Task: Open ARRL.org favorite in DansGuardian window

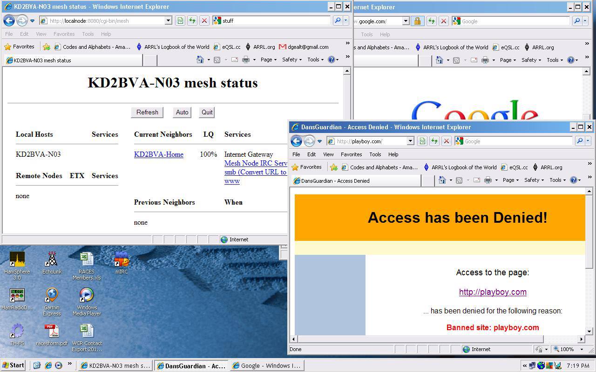Action: [x=548, y=167]
